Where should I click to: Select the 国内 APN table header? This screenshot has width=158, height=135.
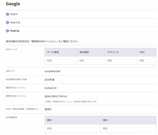(x=72, y=120)
